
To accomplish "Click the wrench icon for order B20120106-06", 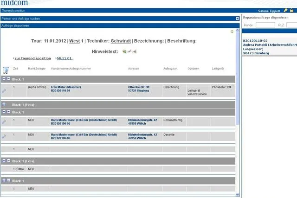I will (x=4, y=136).
